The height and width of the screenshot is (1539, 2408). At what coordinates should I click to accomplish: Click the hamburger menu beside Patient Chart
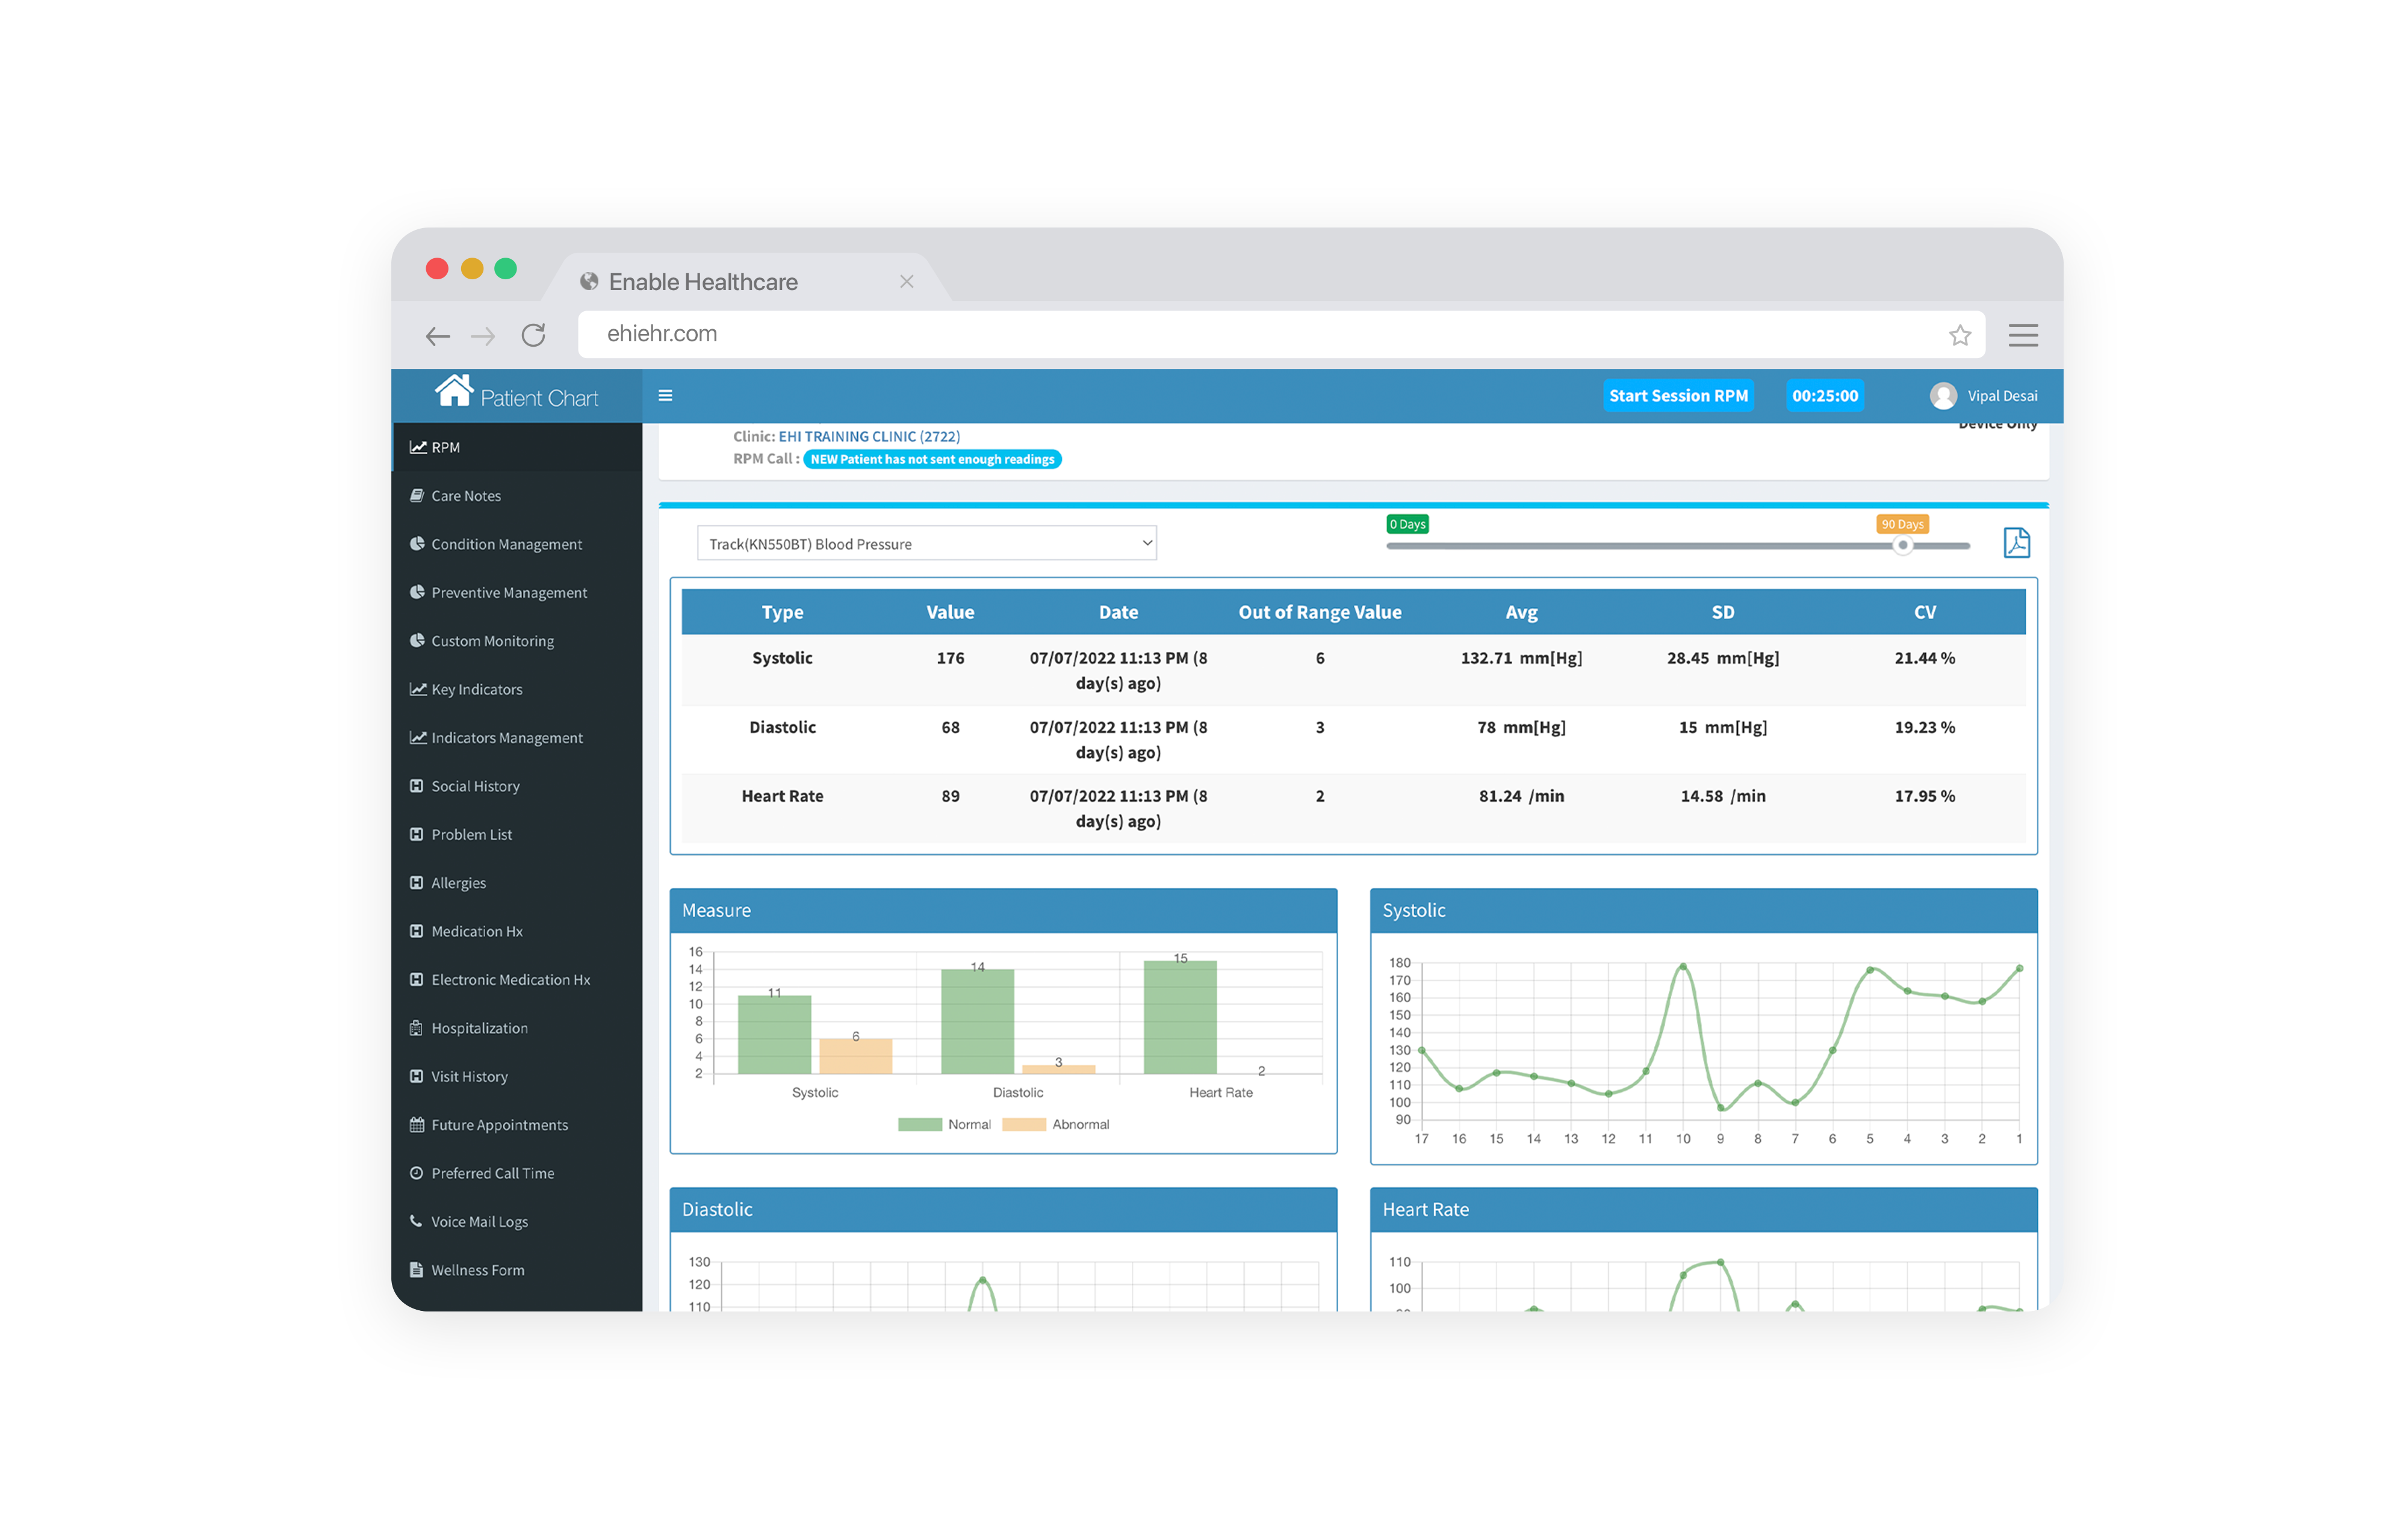[x=665, y=396]
